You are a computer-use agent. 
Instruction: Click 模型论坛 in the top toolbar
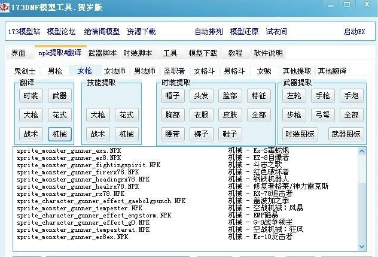[62, 31]
